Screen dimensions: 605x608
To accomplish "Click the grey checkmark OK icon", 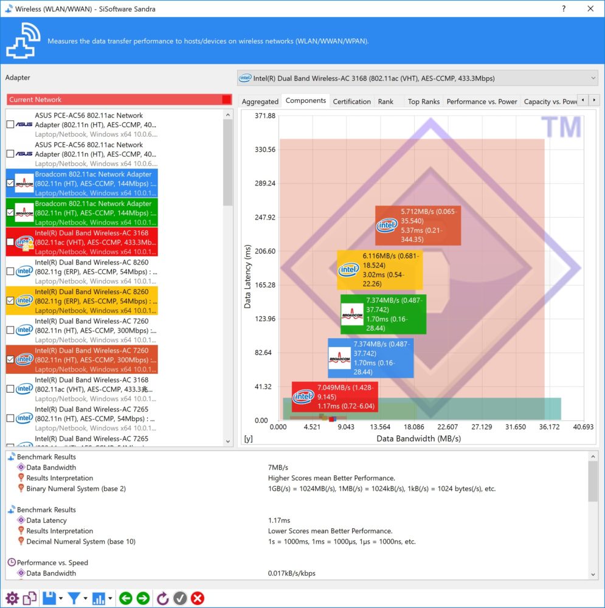I will tap(180, 598).
